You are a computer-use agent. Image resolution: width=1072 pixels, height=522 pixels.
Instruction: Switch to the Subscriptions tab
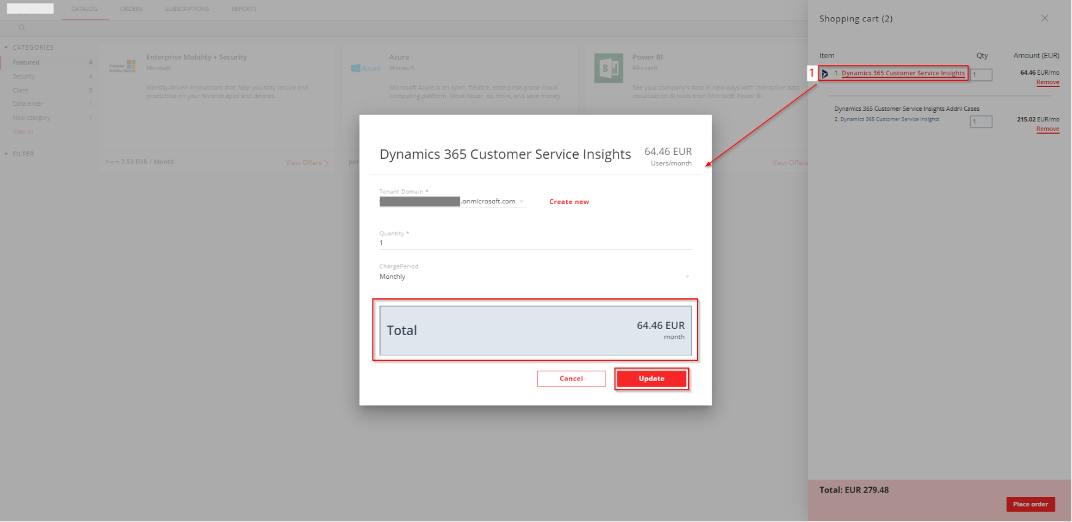click(x=187, y=9)
